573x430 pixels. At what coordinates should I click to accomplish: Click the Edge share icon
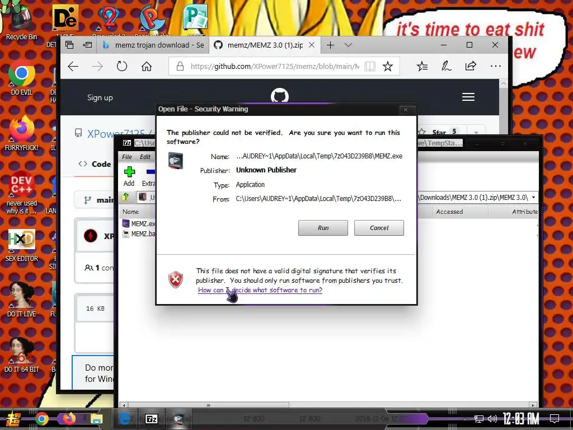click(x=471, y=66)
